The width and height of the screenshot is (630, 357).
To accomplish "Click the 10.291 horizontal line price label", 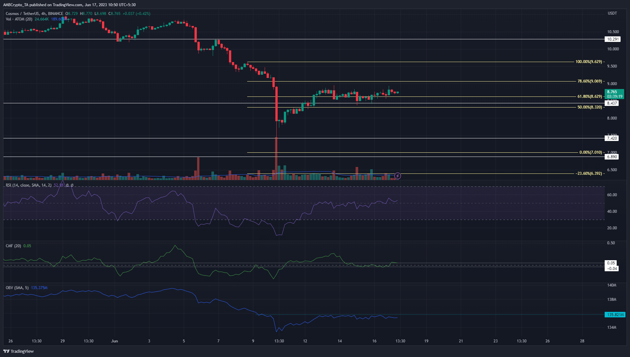I will pyautogui.click(x=612, y=39).
